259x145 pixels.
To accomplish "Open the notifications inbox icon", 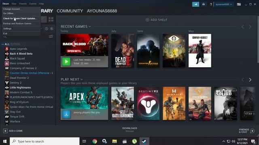I will pyautogui.click(x=204, y=4).
